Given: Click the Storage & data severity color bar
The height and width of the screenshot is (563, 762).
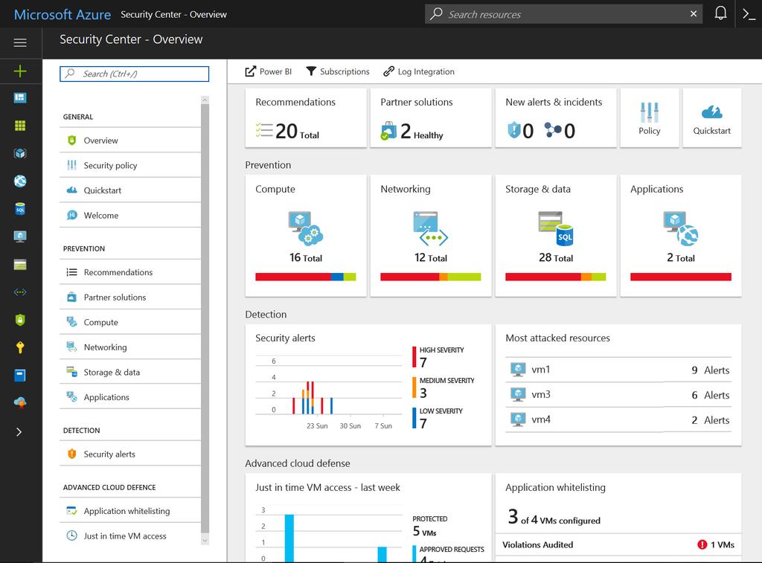Looking at the screenshot, I should (555, 277).
